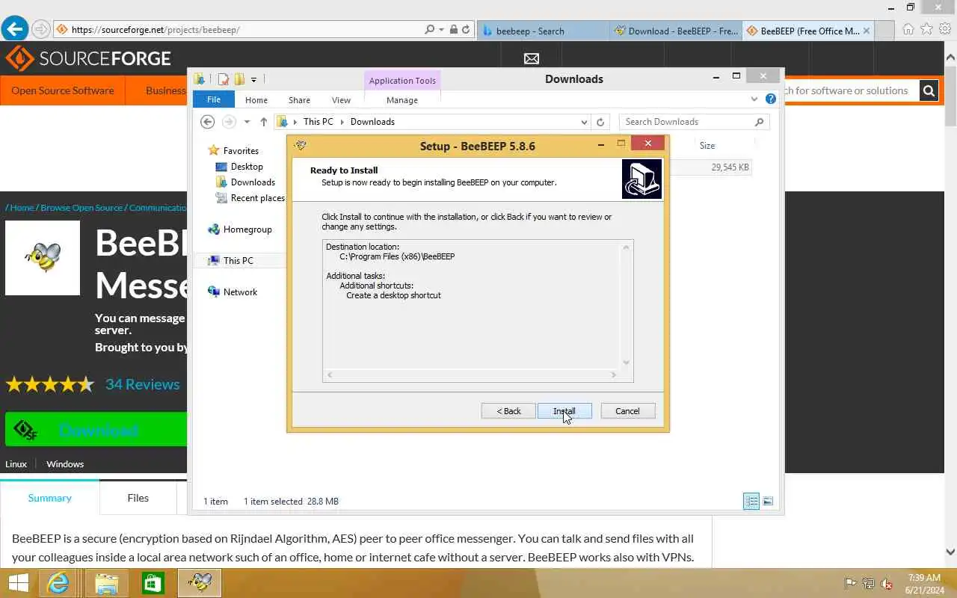
Task: Open File Explorer from taskbar
Action: (x=106, y=583)
